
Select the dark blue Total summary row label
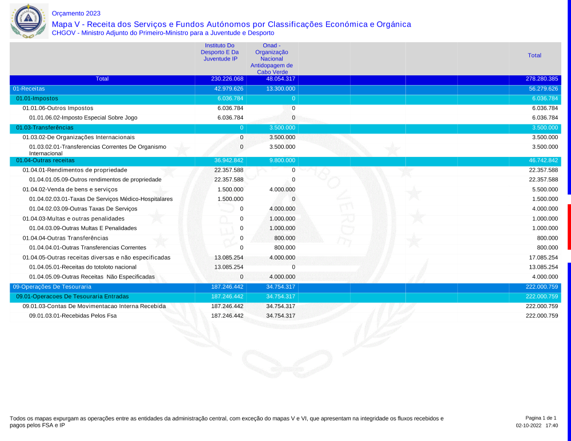[x=102, y=79]
